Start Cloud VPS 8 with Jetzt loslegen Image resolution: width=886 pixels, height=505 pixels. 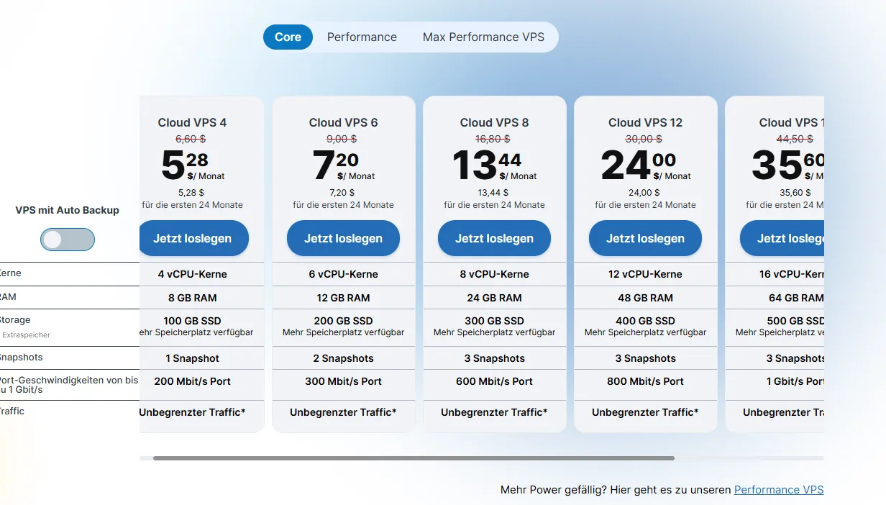(x=494, y=238)
